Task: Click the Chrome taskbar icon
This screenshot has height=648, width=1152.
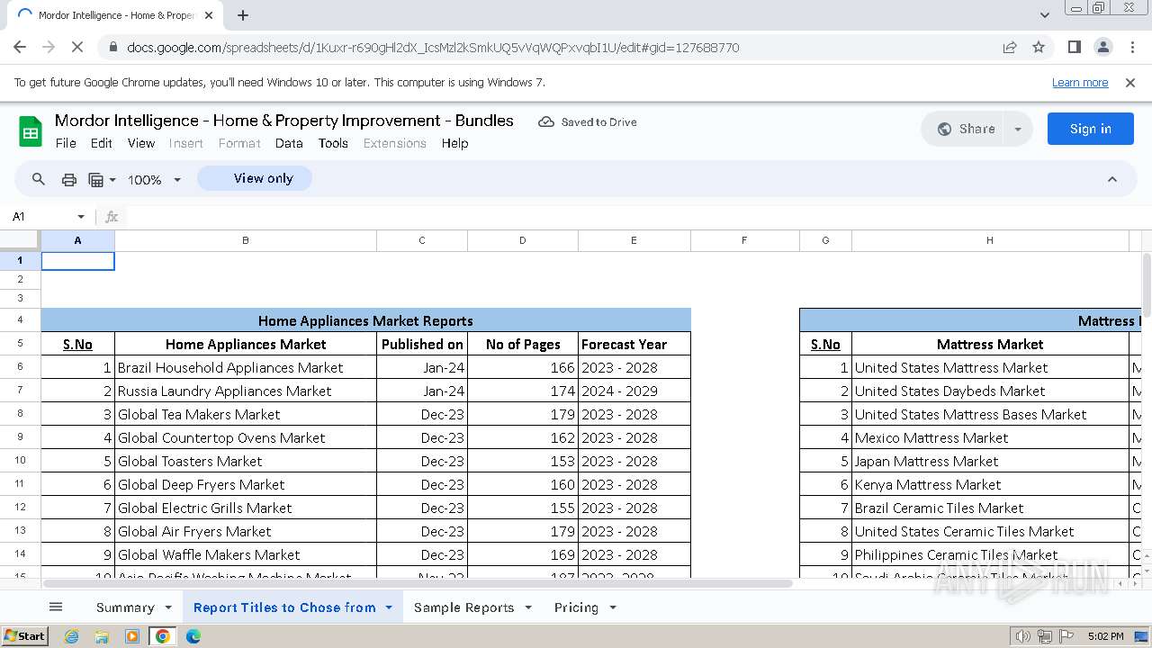Action: pyautogui.click(x=163, y=636)
